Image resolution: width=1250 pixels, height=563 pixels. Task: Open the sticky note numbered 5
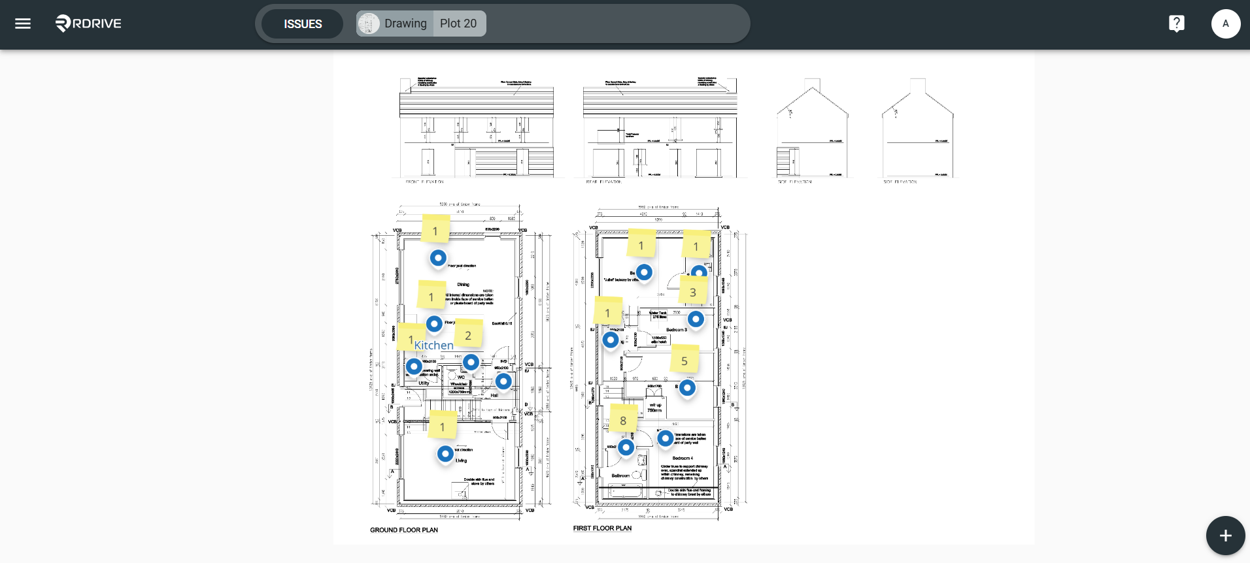point(684,359)
